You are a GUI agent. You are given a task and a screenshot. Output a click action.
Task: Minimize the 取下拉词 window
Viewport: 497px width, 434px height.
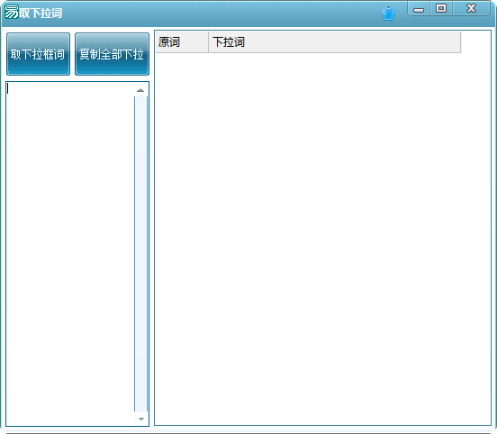tap(419, 9)
